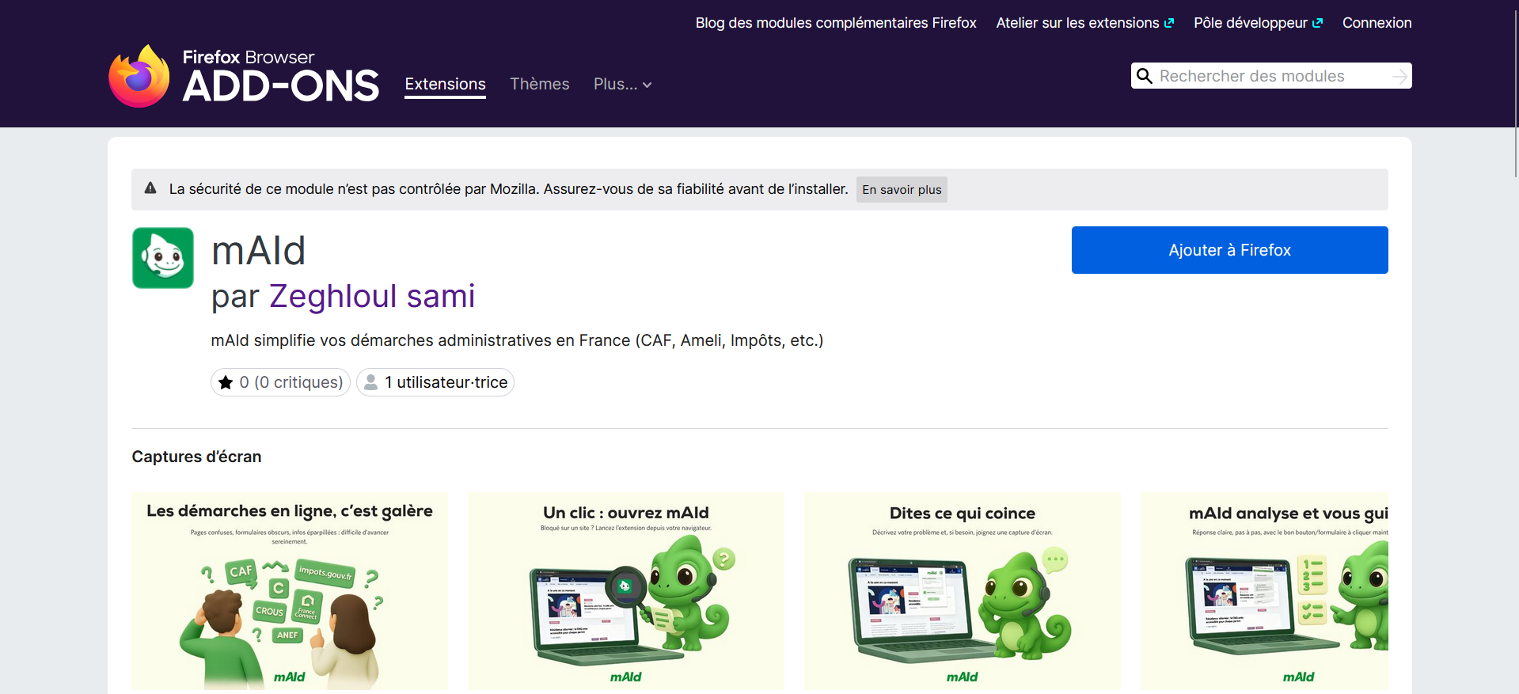This screenshot has height=694, width=1519.
Task: Open the Connexion link
Action: [1377, 23]
